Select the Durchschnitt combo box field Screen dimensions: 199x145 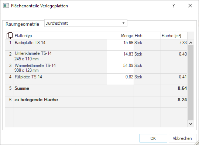click(86, 23)
